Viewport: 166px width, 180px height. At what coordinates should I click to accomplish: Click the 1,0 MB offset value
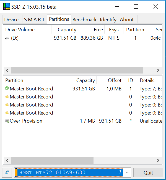coord(114,89)
